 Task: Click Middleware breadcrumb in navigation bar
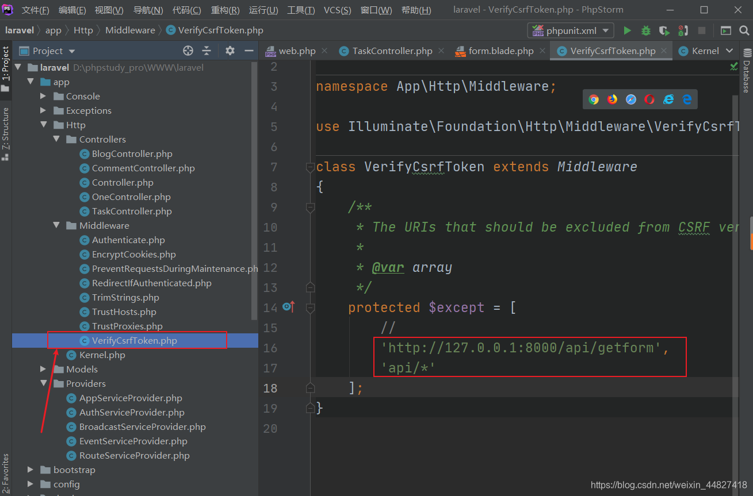pyautogui.click(x=130, y=30)
